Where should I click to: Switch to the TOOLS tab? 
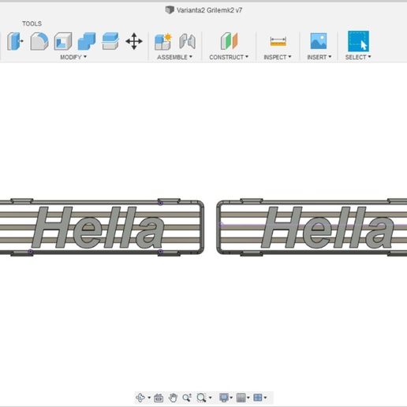click(32, 24)
